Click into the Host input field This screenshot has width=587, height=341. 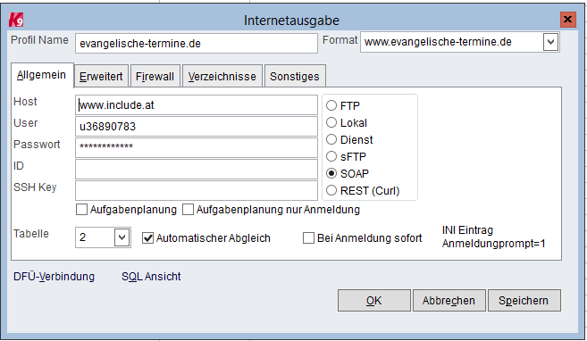[197, 105]
